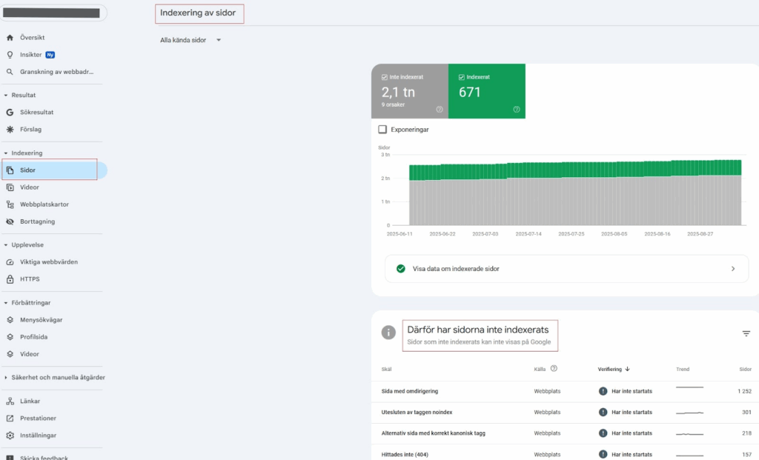
Task: Click the Översikt home icon
Action: pos(10,37)
